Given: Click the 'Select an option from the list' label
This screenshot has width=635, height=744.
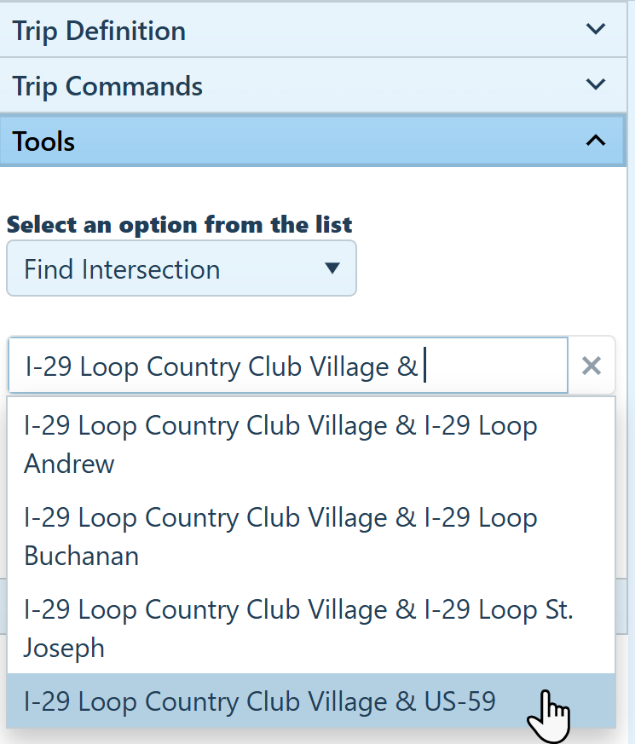Looking at the screenshot, I should (179, 225).
